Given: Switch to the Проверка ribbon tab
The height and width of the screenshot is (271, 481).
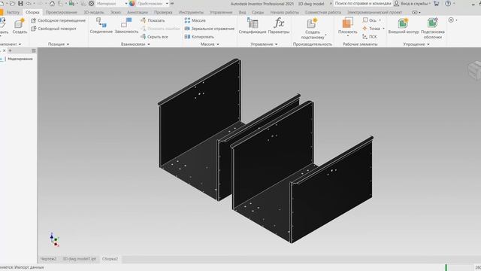Looking at the screenshot, I should tap(163, 12).
